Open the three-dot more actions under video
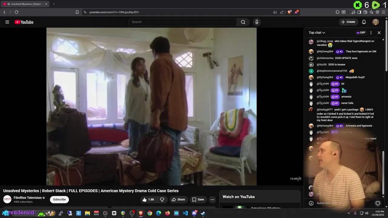The width and height of the screenshot is (388, 218). 212,200
